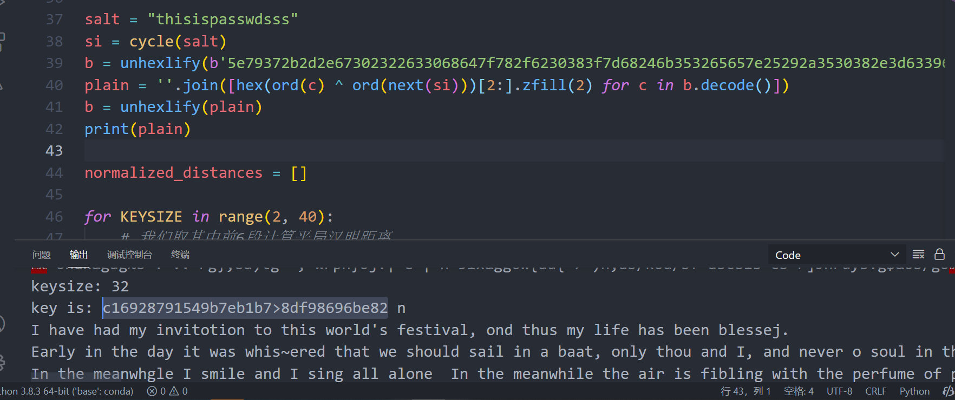
Task: Click the plain = ''.join(...) code line
Action: [436, 85]
